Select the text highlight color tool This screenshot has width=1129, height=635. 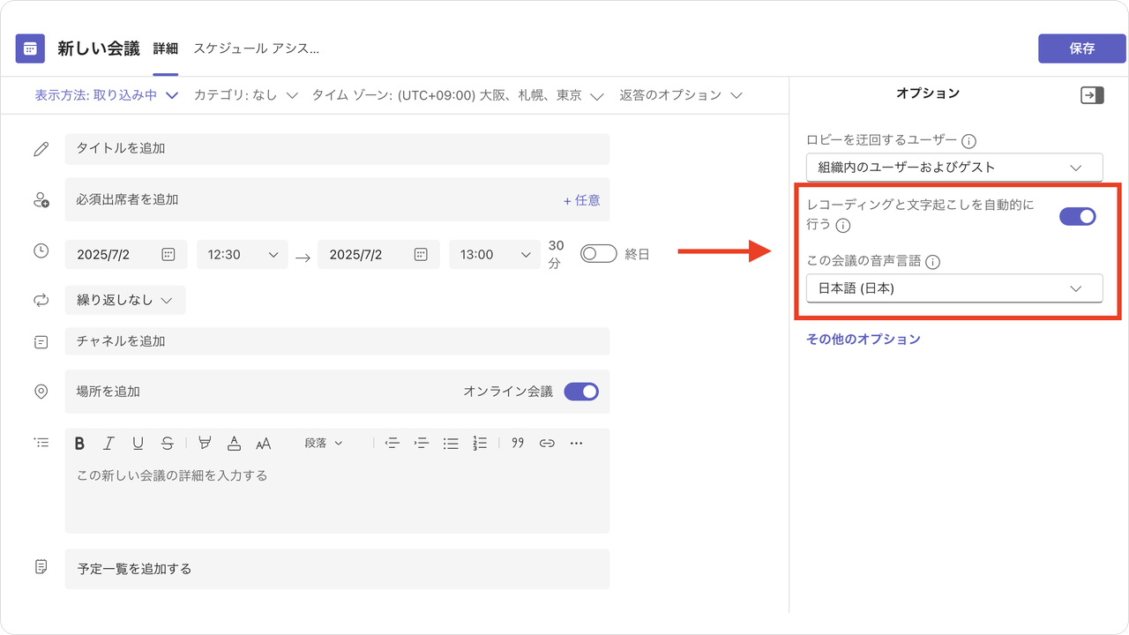[205, 444]
